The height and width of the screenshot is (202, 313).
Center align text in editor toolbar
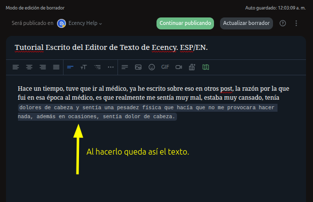(x=29, y=67)
